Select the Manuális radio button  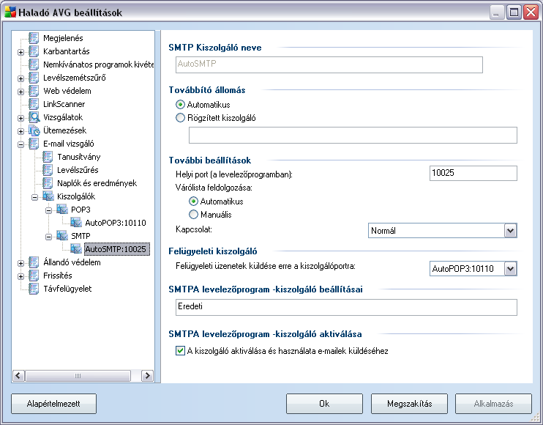click(x=193, y=214)
